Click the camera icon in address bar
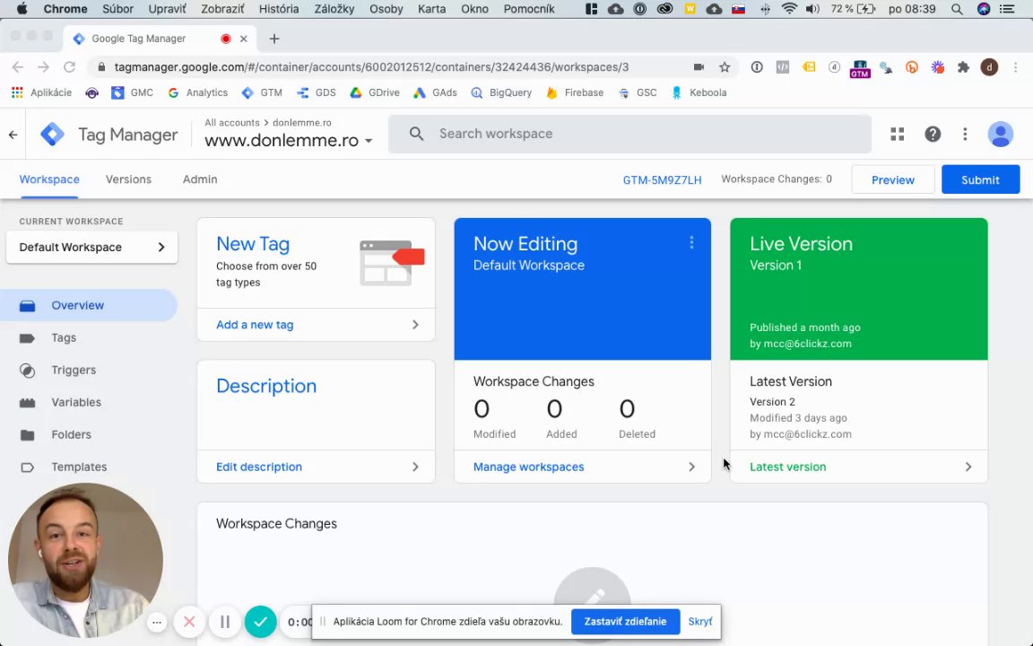 click(699, 66)
